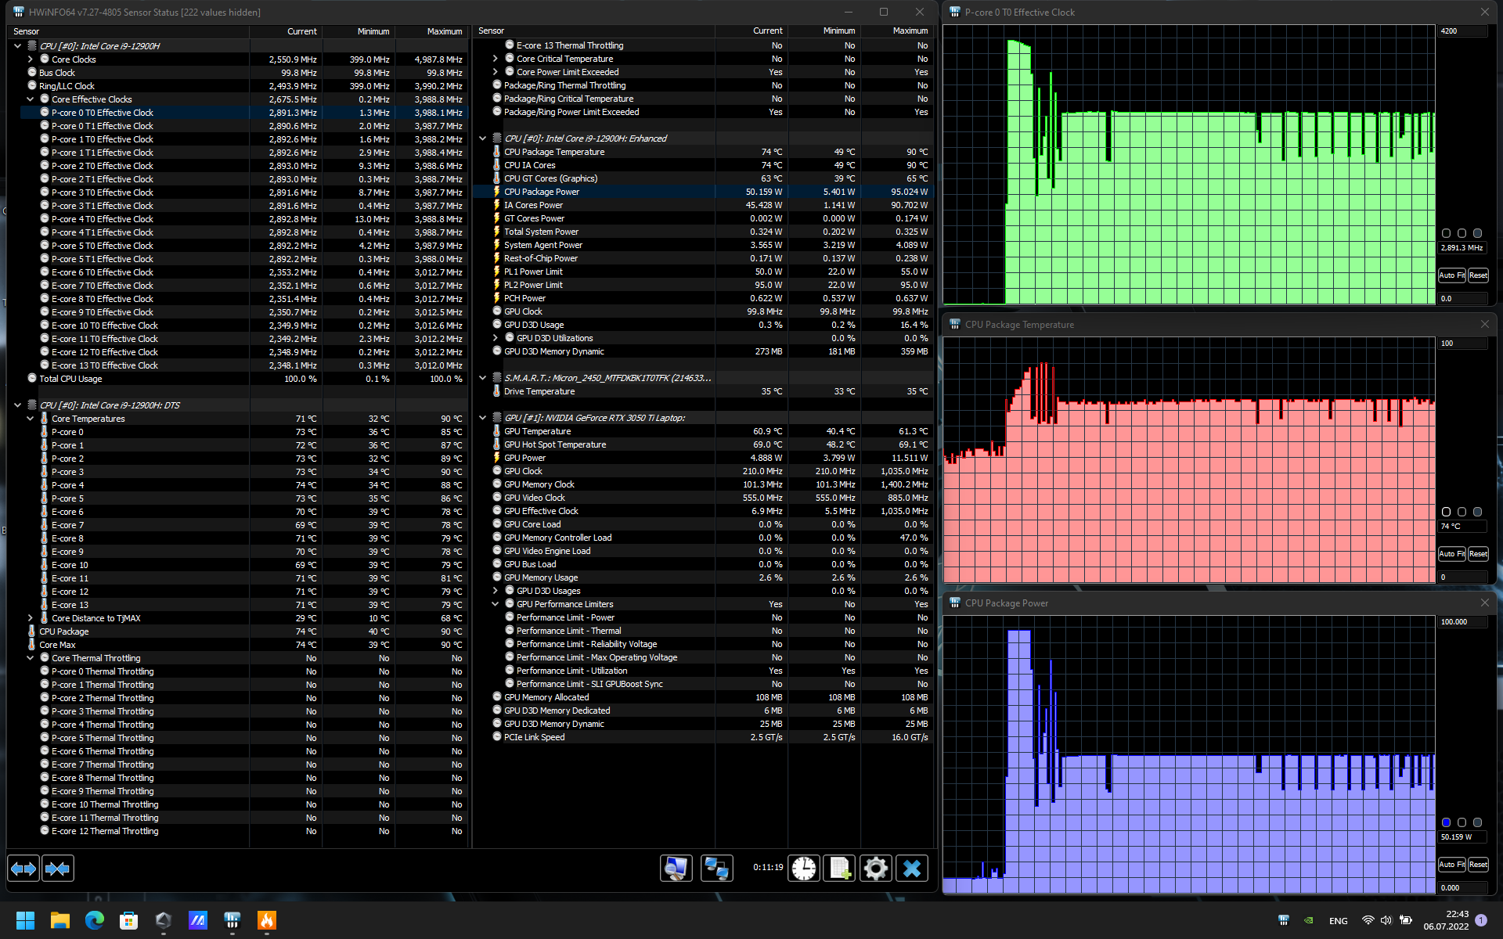Open Microsoft Edge from the taskbar
The width and height of the screenshot is (1503, 939).
click(95, 920)
